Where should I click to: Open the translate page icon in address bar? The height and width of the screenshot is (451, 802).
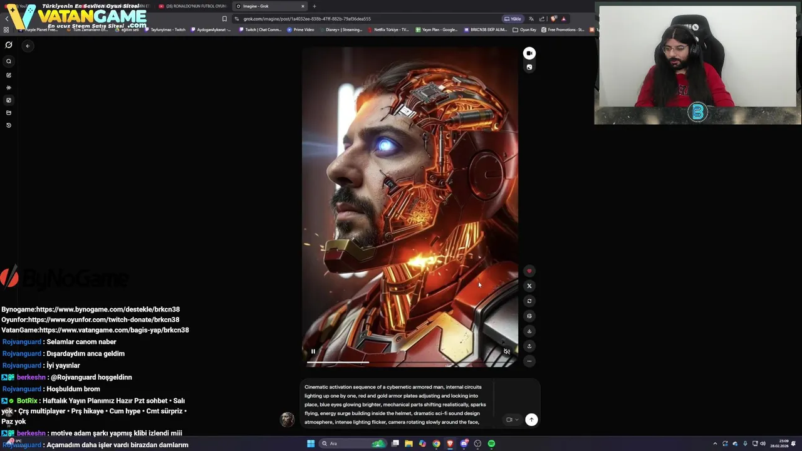(531, 19)
